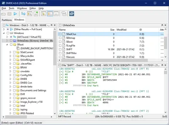169x125 pixels.
Task: Click the panel layout toolbar icon
Action: (64, 14)
